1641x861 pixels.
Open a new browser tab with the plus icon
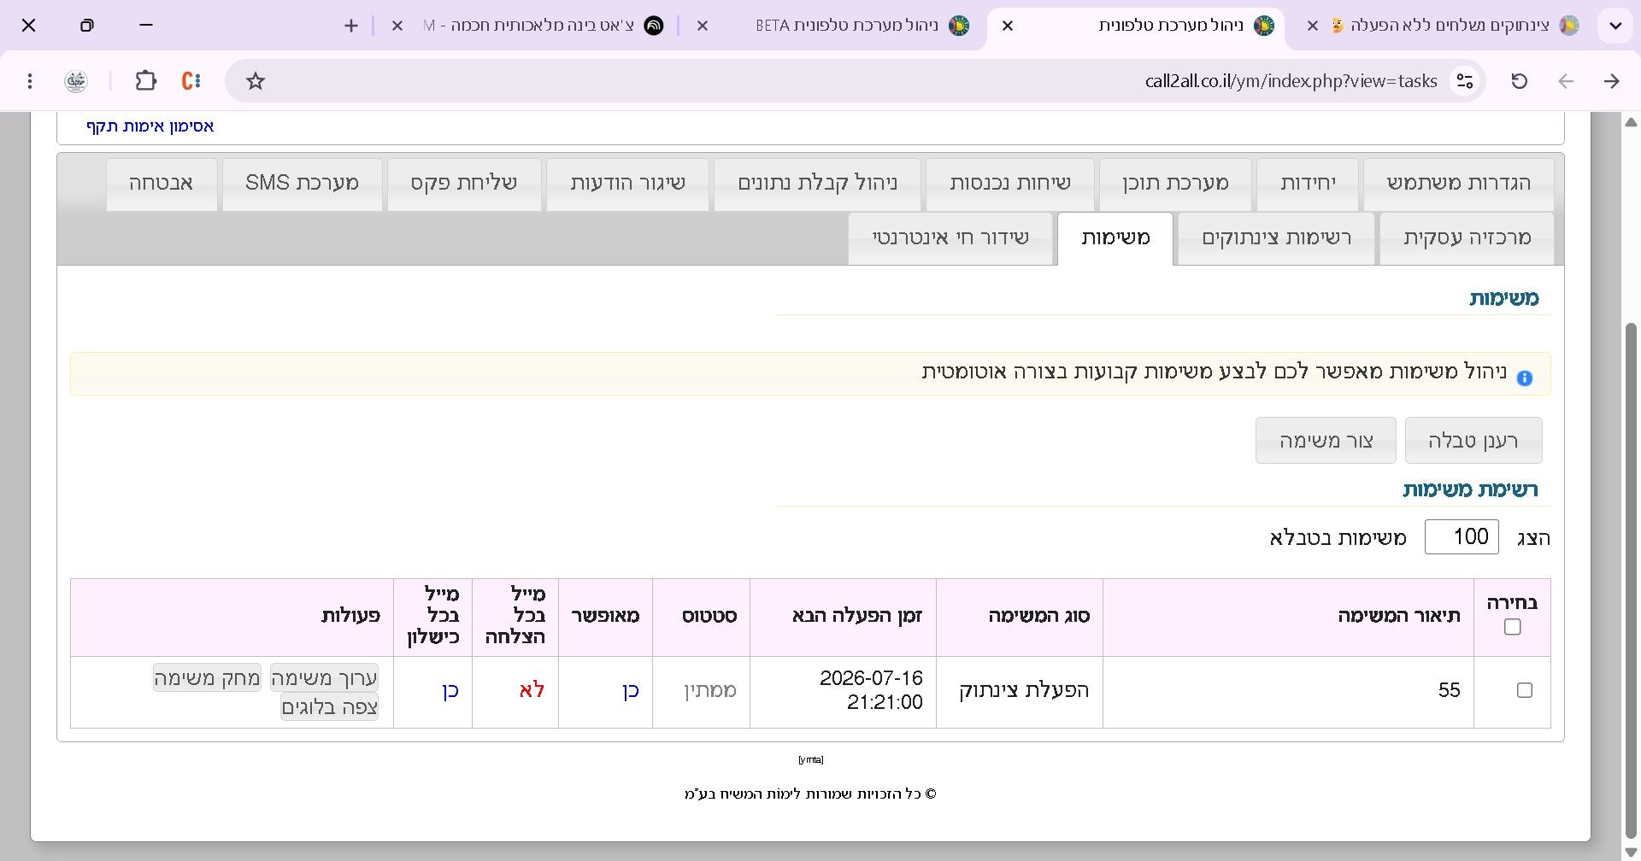pyautogui.click(x=351, y=26)
